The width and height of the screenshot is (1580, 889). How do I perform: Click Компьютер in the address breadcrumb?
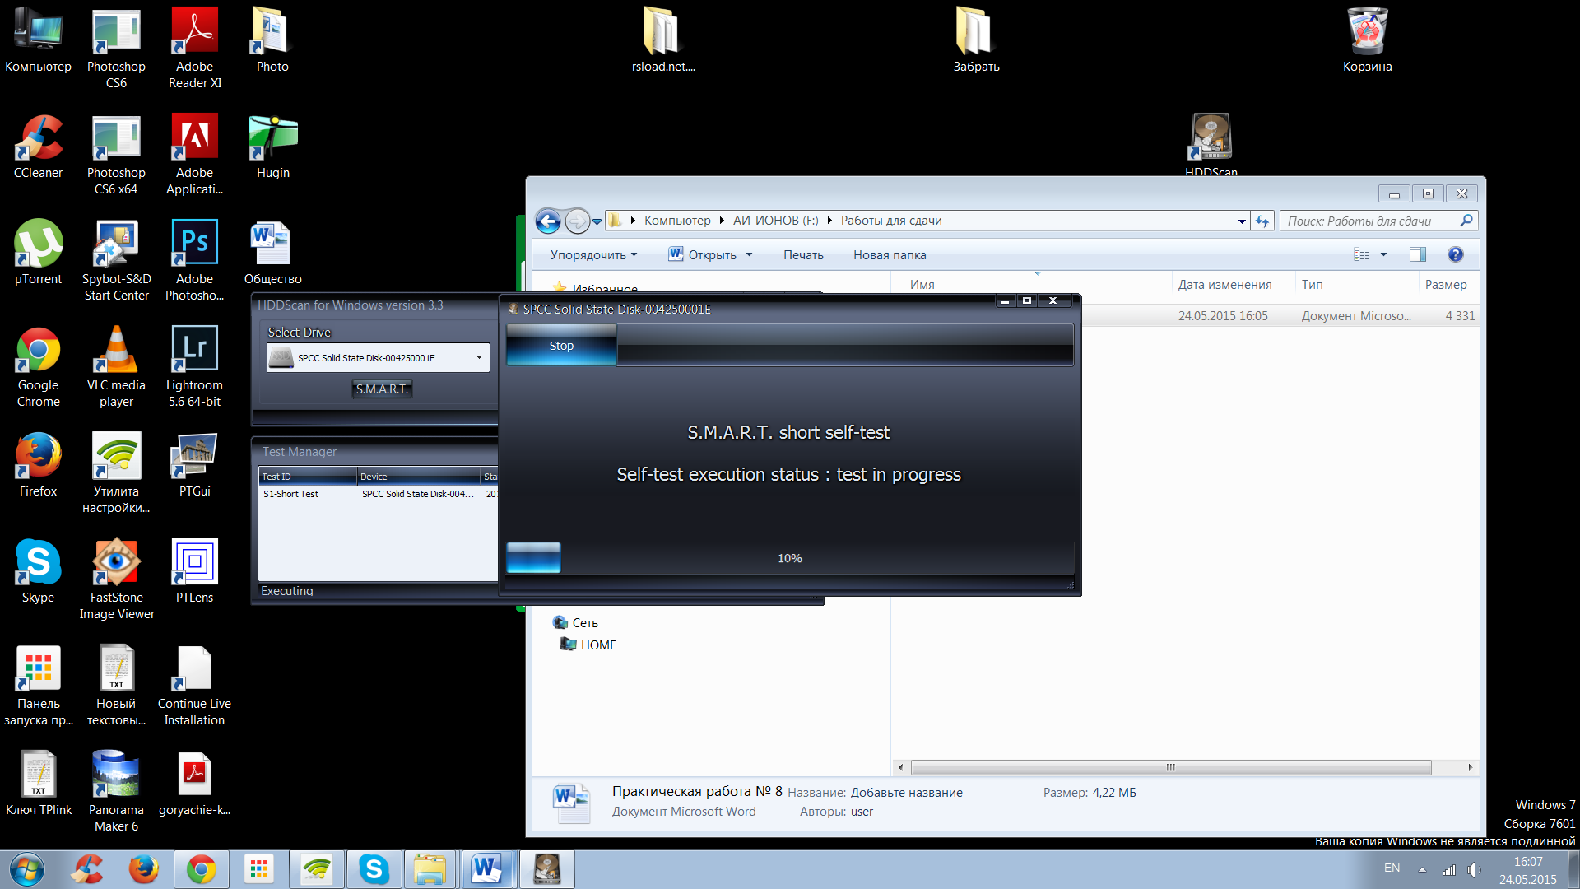(x=677, y=221)
